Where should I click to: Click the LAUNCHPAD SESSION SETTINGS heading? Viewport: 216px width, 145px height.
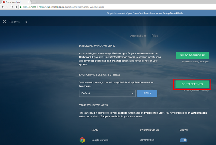tap(100, 75)
